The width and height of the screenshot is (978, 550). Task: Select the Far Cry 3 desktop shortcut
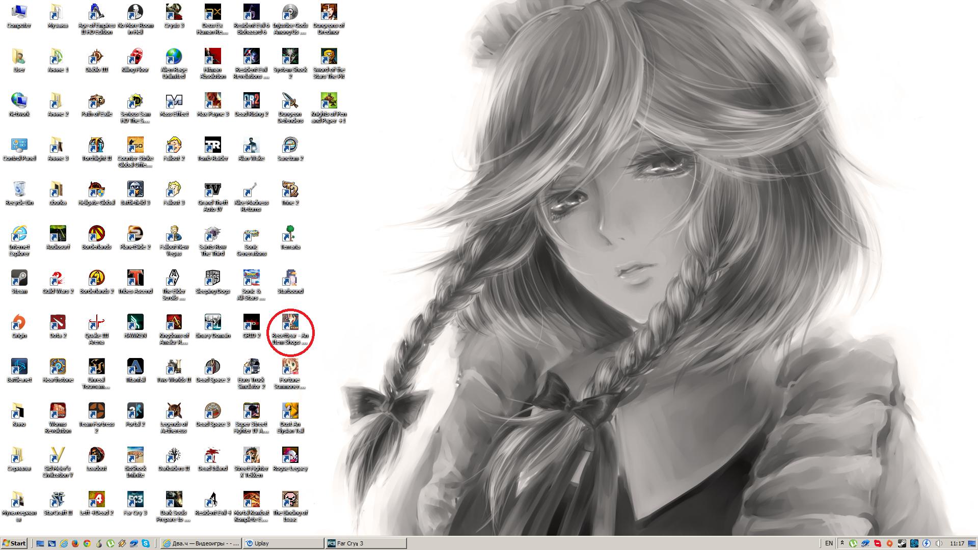coord(135,500)
